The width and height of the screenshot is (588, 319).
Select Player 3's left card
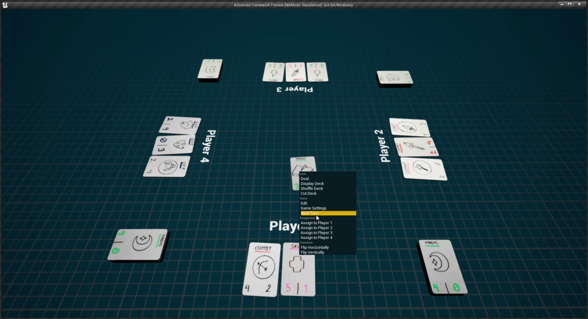(274, 72)
